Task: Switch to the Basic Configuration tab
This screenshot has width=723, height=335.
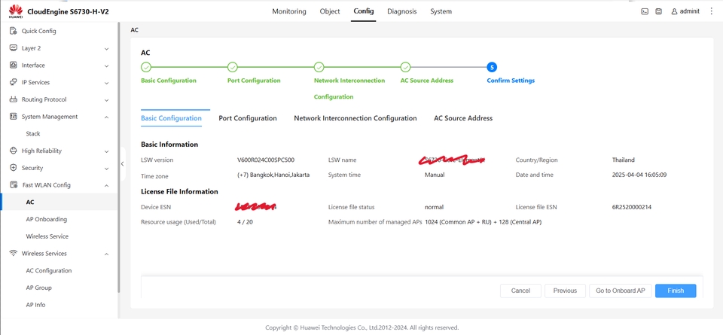Action: (171, 118)
